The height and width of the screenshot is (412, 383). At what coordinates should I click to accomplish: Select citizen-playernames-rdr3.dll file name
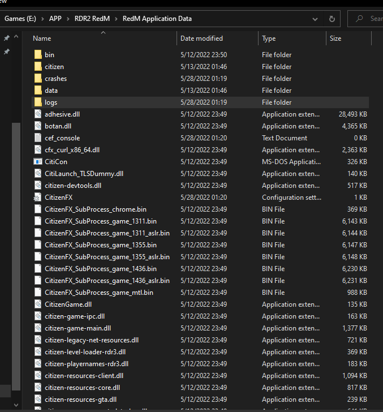coord(87,364)
